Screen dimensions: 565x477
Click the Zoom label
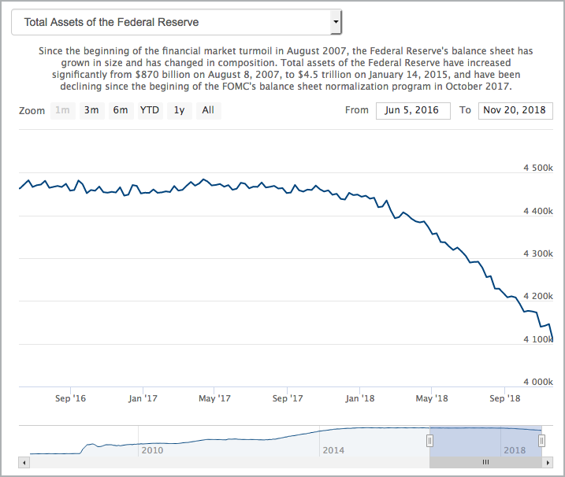click(32, 111)
